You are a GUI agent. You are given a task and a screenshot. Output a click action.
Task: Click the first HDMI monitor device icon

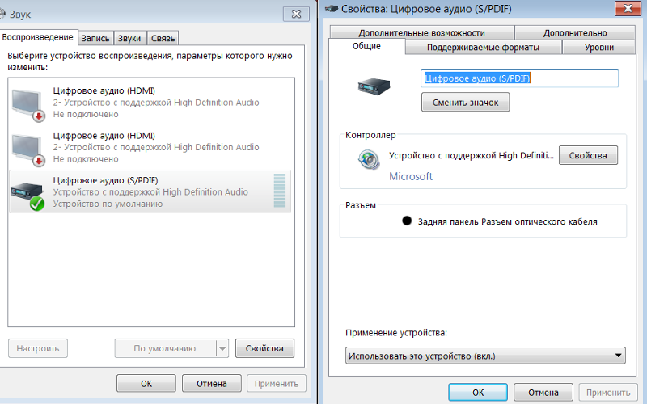coord(28,103)
